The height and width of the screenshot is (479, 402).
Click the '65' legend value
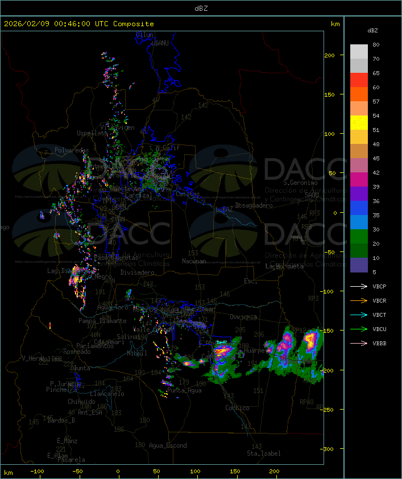click(x=376, y=73)
